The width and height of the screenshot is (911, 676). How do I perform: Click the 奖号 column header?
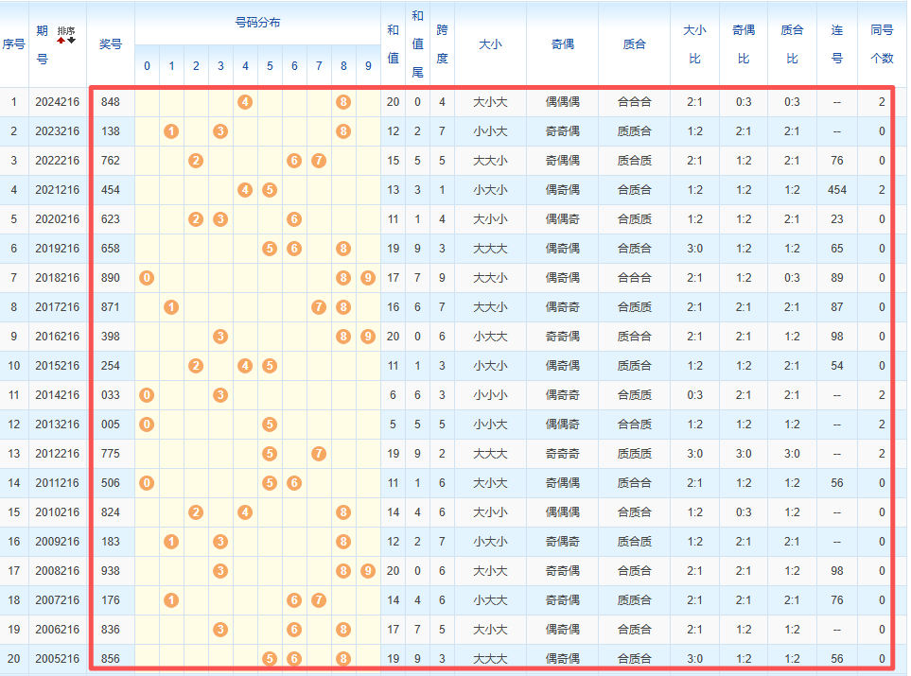click(x=111, y=43)
